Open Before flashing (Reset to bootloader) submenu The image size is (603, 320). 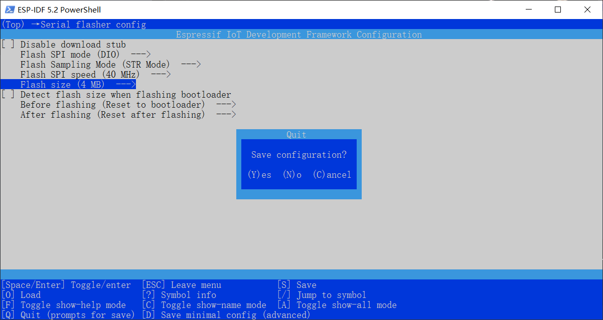point(128,105)
